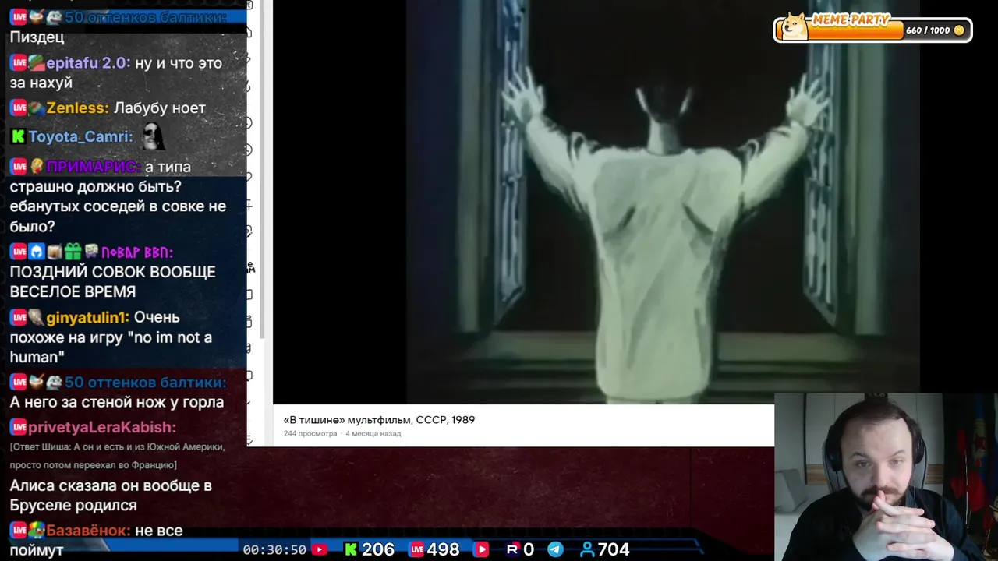Click the LIVE badge beside ПРИМАРИС
The width and height of the screenshot is (998, 561).
point(18,167)
